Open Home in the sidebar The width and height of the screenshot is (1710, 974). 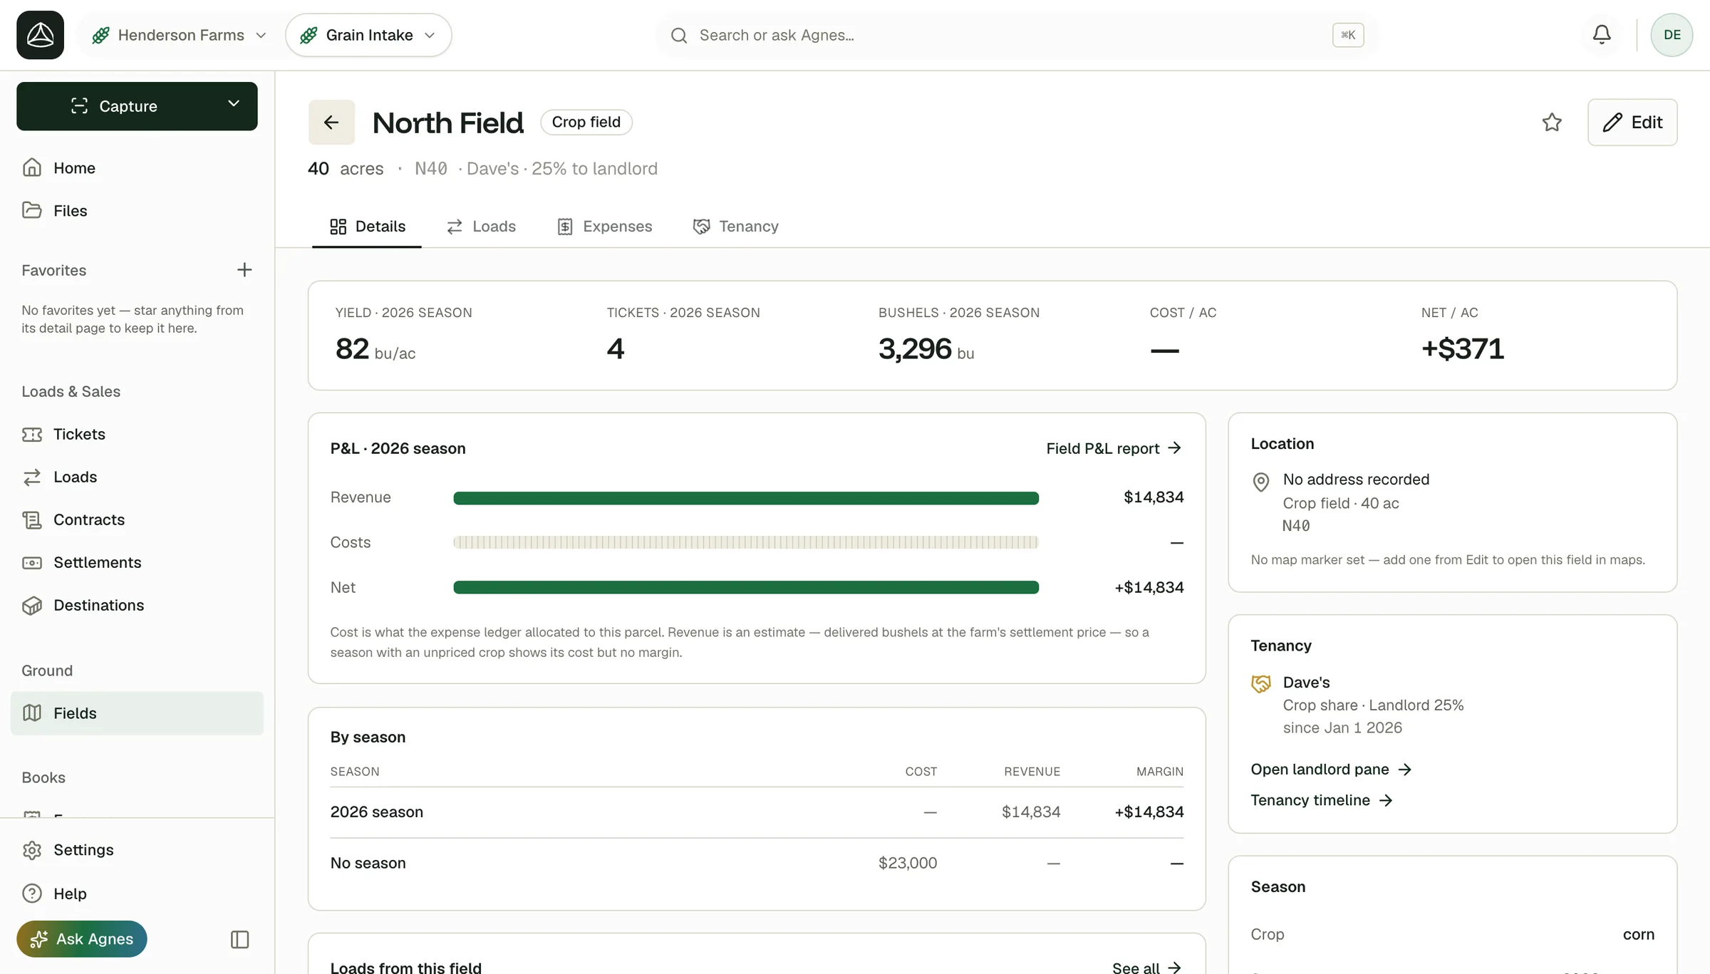click(x=137, y=168)
